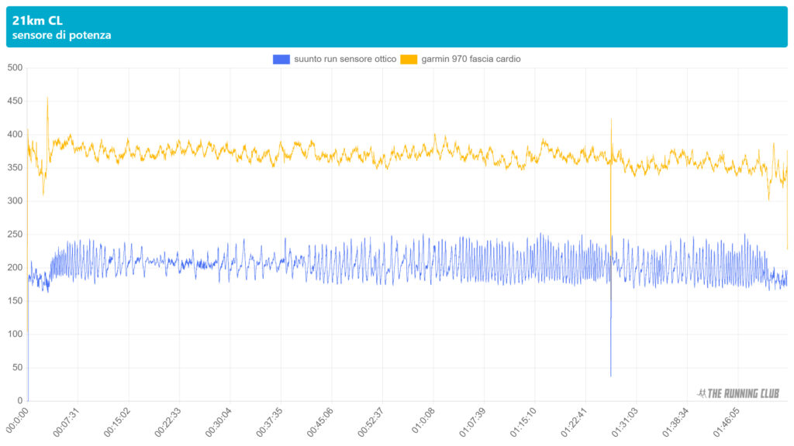The height and width of the screenshot is (446, 794).
Task: Click the 250 value on y-axis
Action: [14, 235]
